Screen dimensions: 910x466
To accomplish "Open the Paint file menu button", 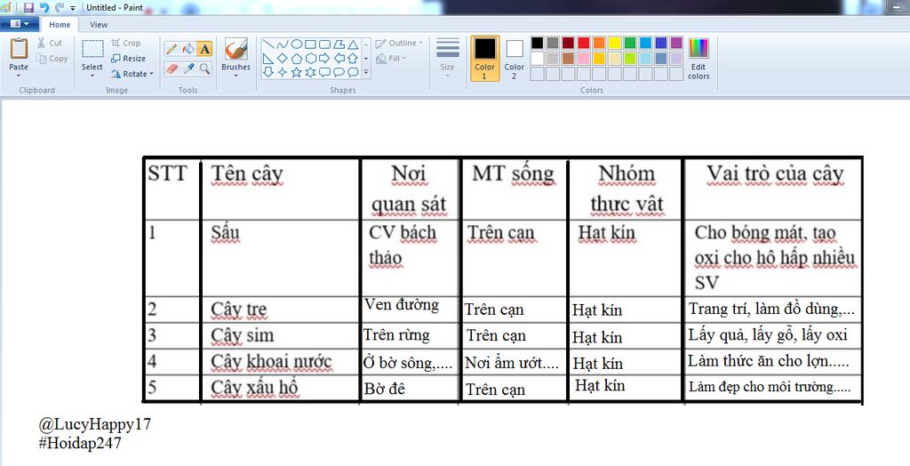I will coord(20,24).
